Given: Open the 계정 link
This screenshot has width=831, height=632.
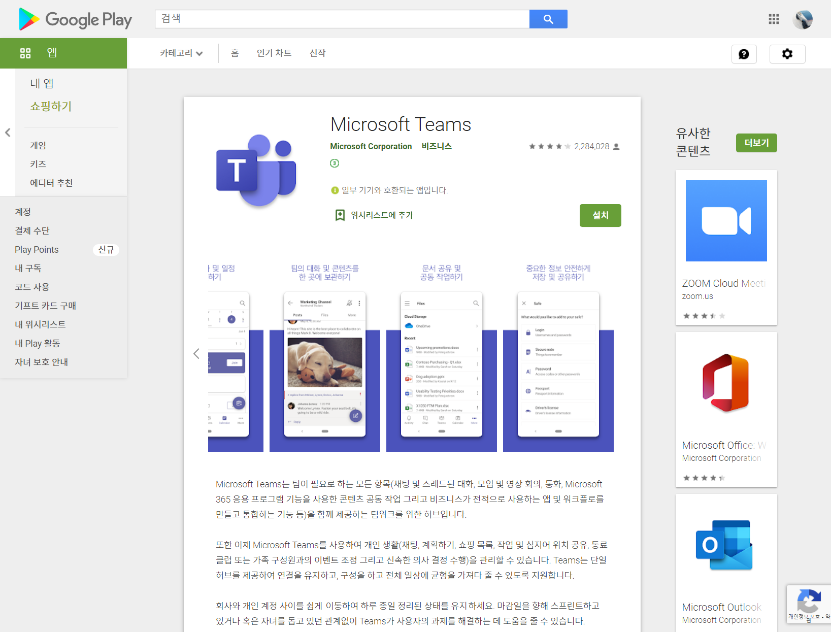Looking at the screenshot, I should (23, 212).
